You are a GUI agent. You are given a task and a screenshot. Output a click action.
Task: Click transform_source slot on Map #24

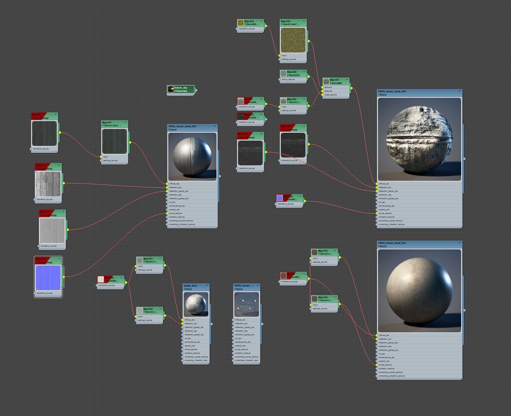(289, 204)
